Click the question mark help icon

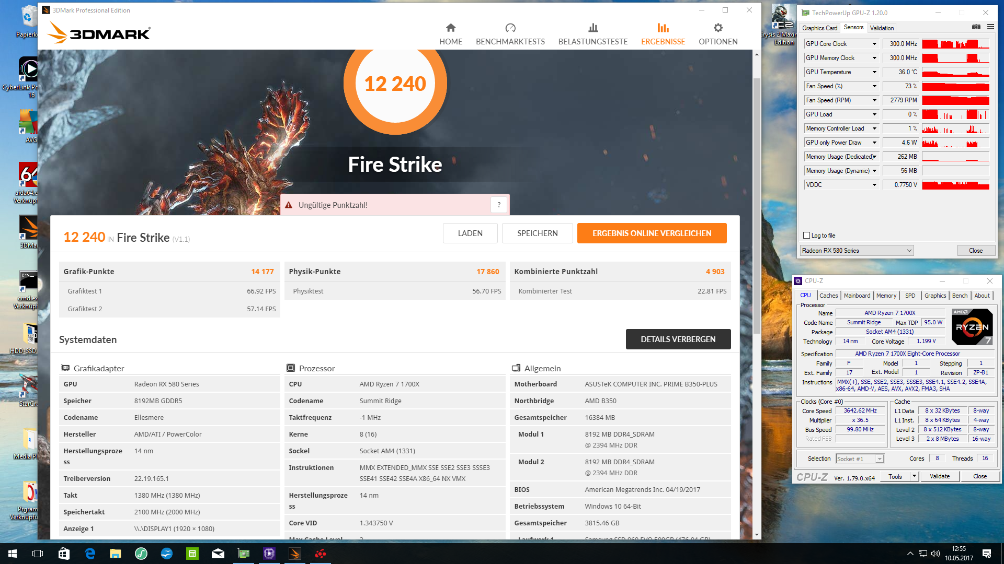point(499,205)
